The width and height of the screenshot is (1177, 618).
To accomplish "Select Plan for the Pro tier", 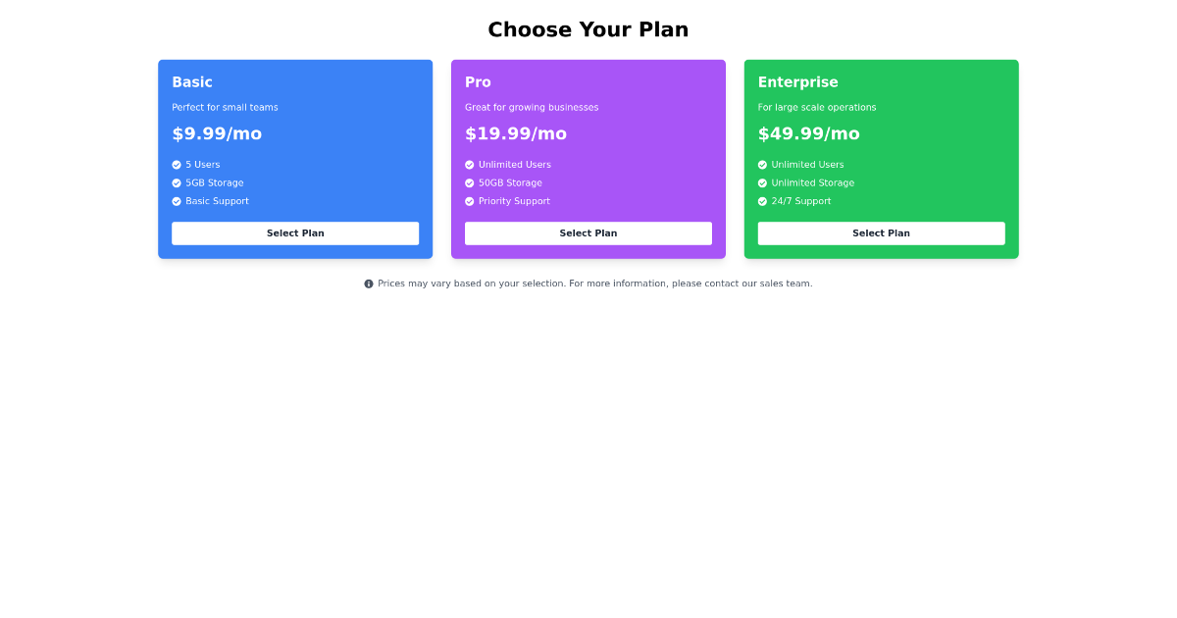I will (588, 232).
